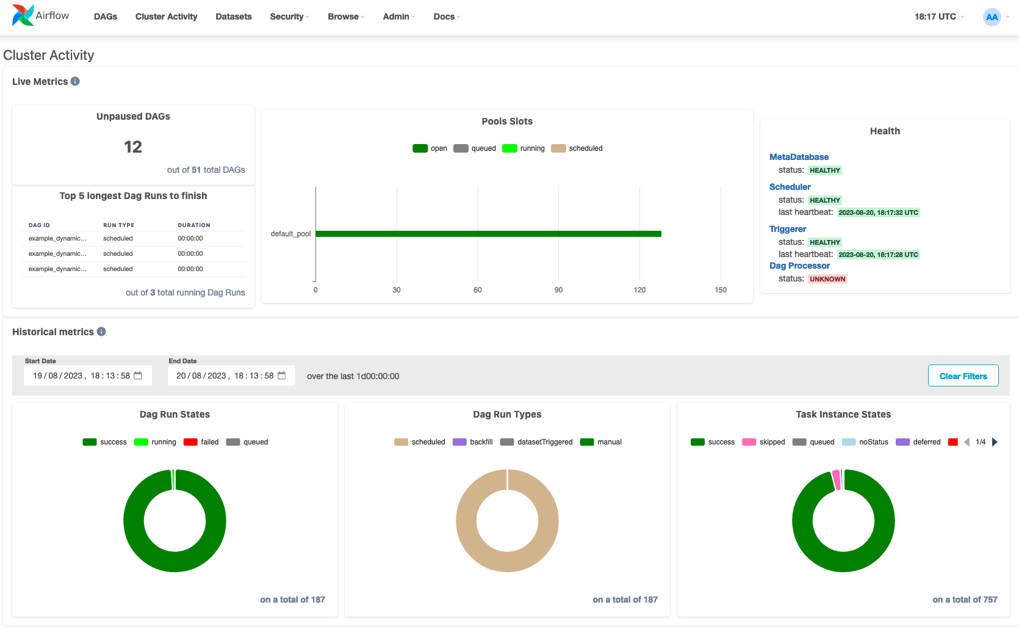Open the End Date calendar picker icon
The height and width of the screenshot is (627, 1019).
point(282,375)
